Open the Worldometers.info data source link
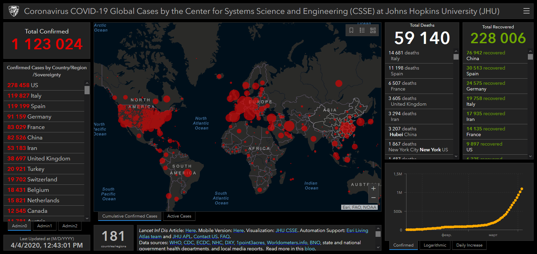The height and width of the screenshot is (254, 537). 287,243
